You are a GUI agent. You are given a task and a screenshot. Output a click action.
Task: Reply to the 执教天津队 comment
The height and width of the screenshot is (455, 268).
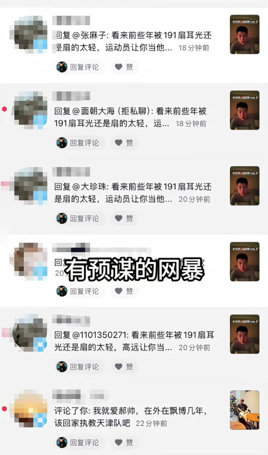click(80, 442)
